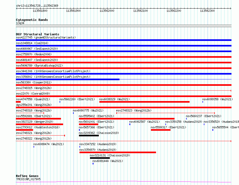Image resolution: width=239 pixels, height=185 pixels.
Task: Click esv2748315 (Wong2012b) label
Action: [x=34, y=88]
